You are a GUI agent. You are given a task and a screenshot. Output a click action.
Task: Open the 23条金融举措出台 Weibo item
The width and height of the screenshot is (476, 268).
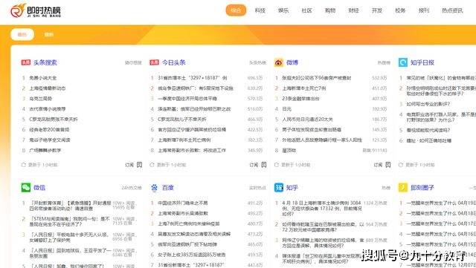click(x=300, y=99)
